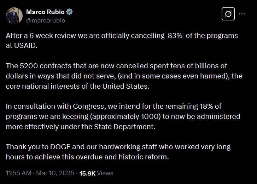Open the @marcorubio handle link
This screenshot has width=257, height=184.
(x=46, y=20)
